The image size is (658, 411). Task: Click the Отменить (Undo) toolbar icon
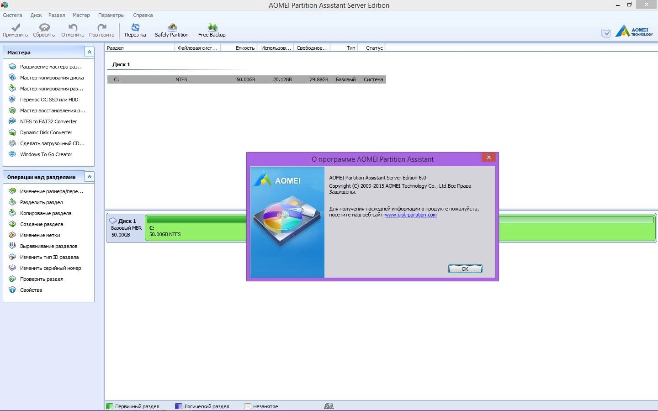click(73, 31)
